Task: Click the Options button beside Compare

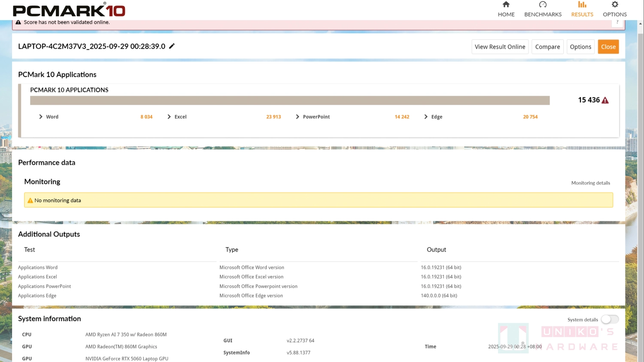Action: click(x=580, y=47)
